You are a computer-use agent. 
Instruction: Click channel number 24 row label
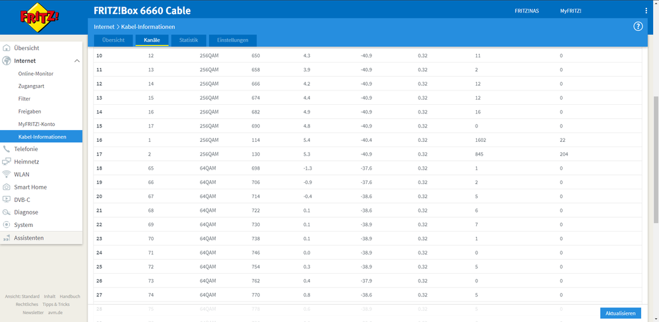pos(100,253)
